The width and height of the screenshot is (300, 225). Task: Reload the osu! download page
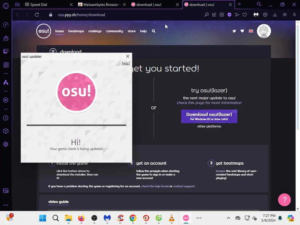[37, 15]
